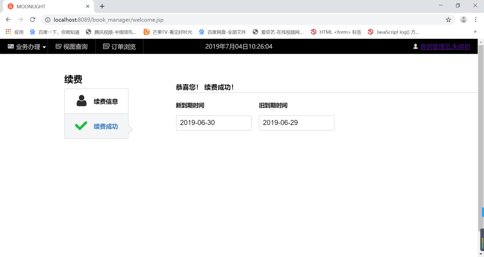
Task: Click the scrollbar down arrow
Action: click(481, 254)
